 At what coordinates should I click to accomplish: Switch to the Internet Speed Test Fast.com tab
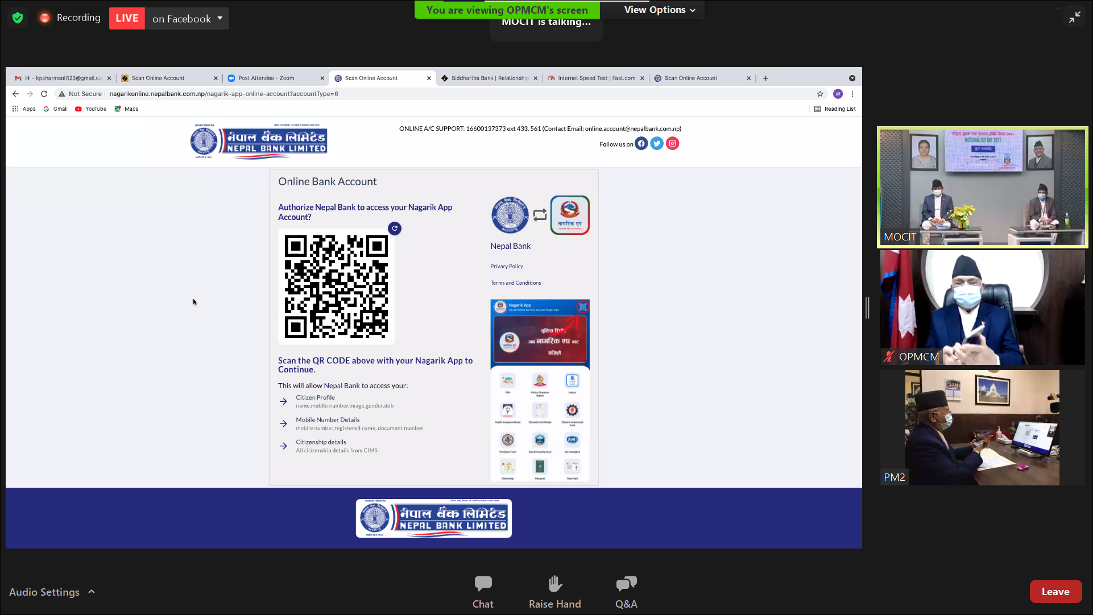[x=596, y=78]
